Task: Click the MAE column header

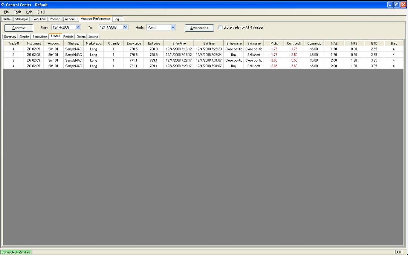Action: pos(334,43)
